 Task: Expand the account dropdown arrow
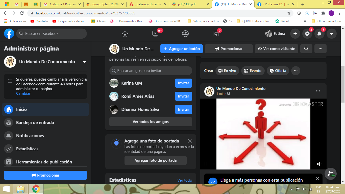click(x=332, y=34)
